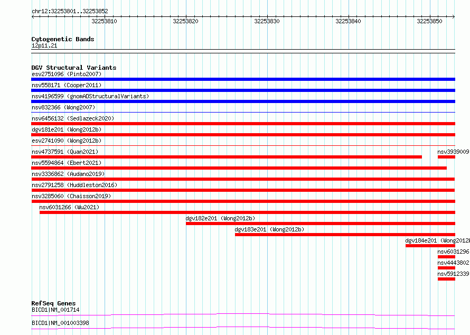Select the red bar under nsv3336862
Image resolution: width=470 pixels, height=335 pixels.
point(243,179)
